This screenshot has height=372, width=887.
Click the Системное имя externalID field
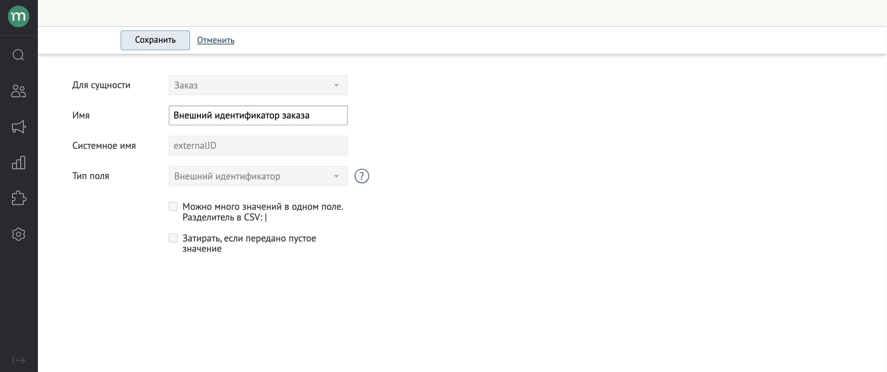pos(258,146)
